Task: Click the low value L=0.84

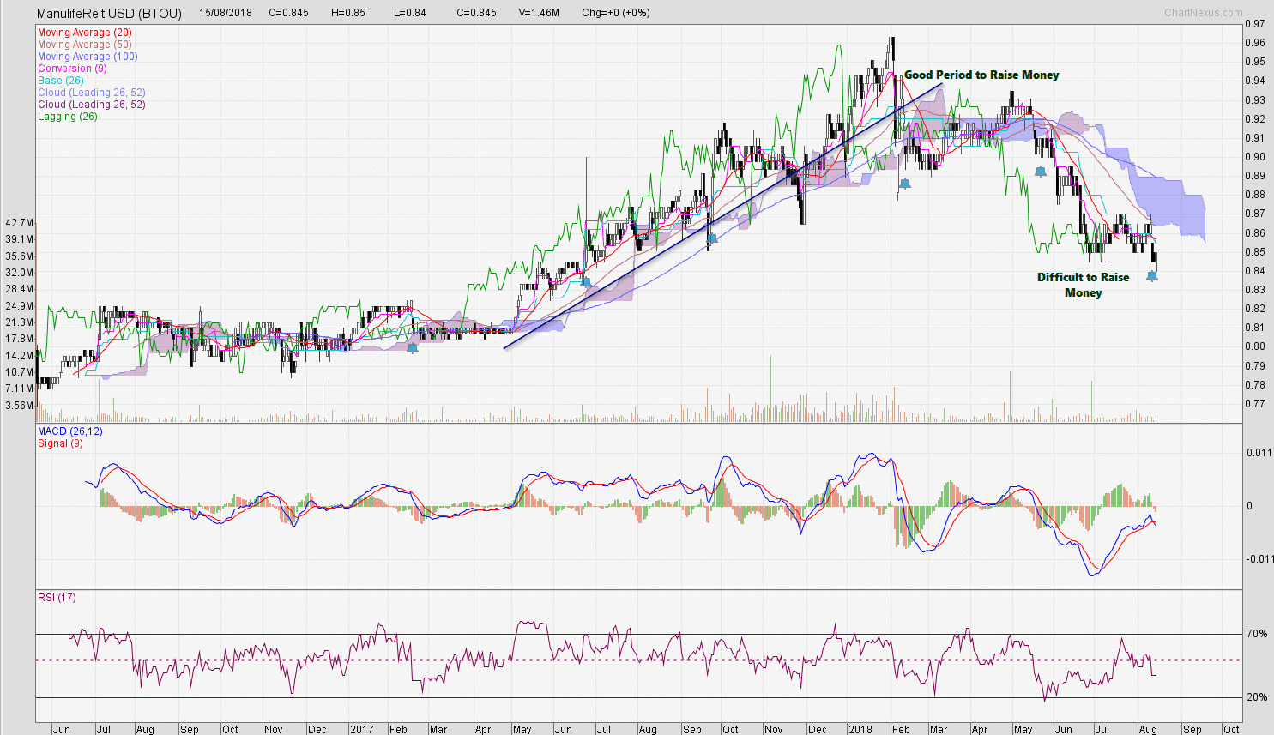Action: (x=410, y=13)
